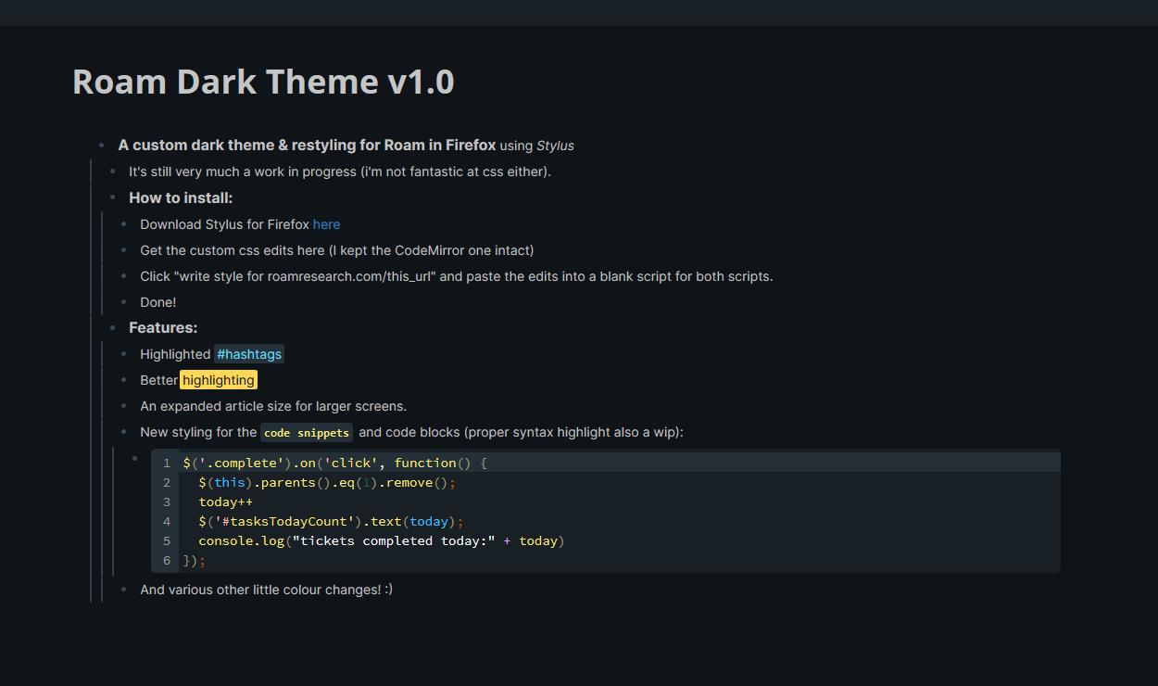Image resolution: width=1158 pixels, height=686 pixels.
Task: Click 'Features:' heading text
Action: click(x=163, y=328)
